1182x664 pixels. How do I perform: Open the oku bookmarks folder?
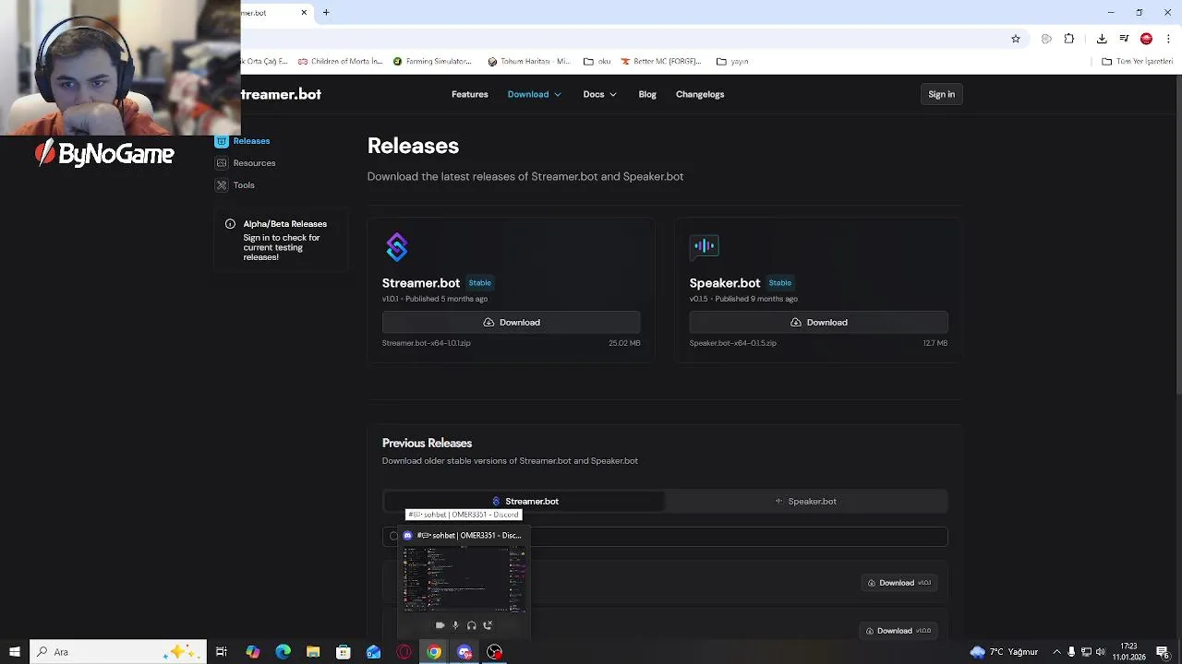597,62
